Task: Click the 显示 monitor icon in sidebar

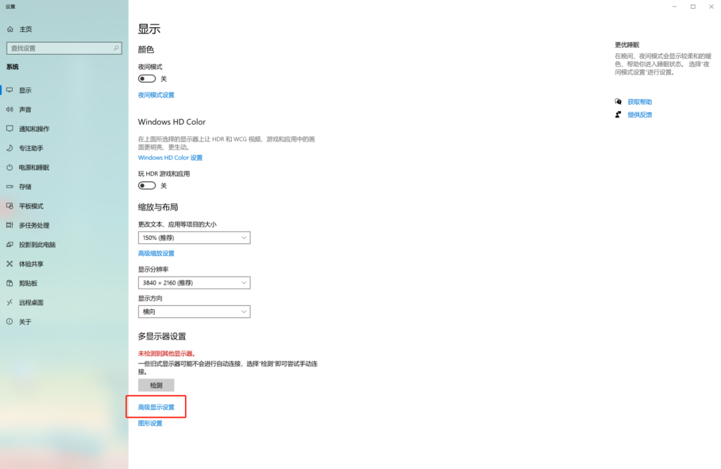Action: click(x=9, y=90)
